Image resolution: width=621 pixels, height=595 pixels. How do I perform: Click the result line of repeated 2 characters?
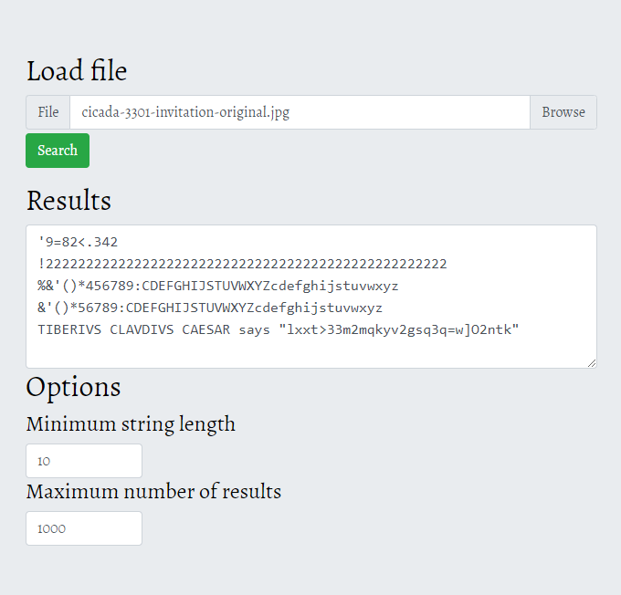[242, 264]
